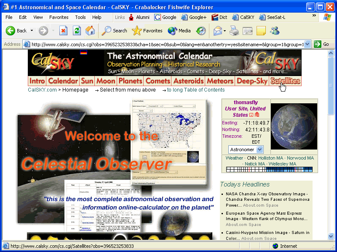Select the Asteroids tab on CalSKY

point(188,81)
